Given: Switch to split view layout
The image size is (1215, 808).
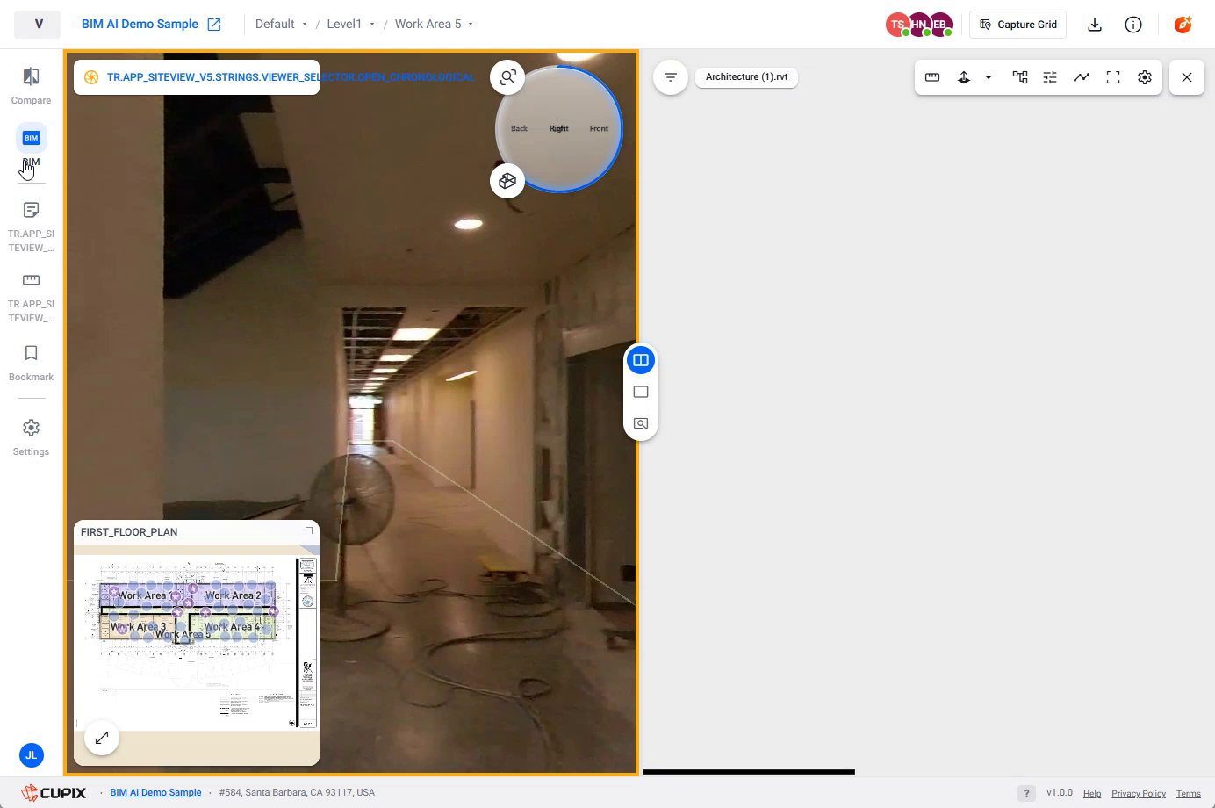Looking at the screenshot, I should coord(641,360).
